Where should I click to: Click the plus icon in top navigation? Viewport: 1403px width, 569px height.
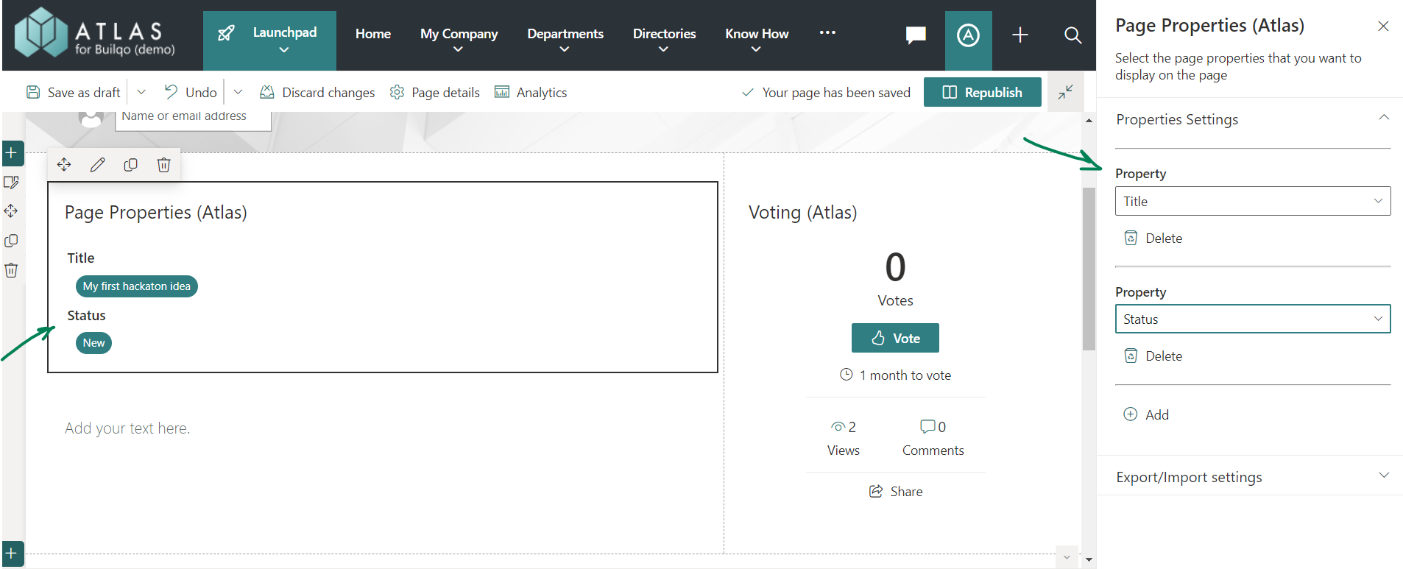1019,35
